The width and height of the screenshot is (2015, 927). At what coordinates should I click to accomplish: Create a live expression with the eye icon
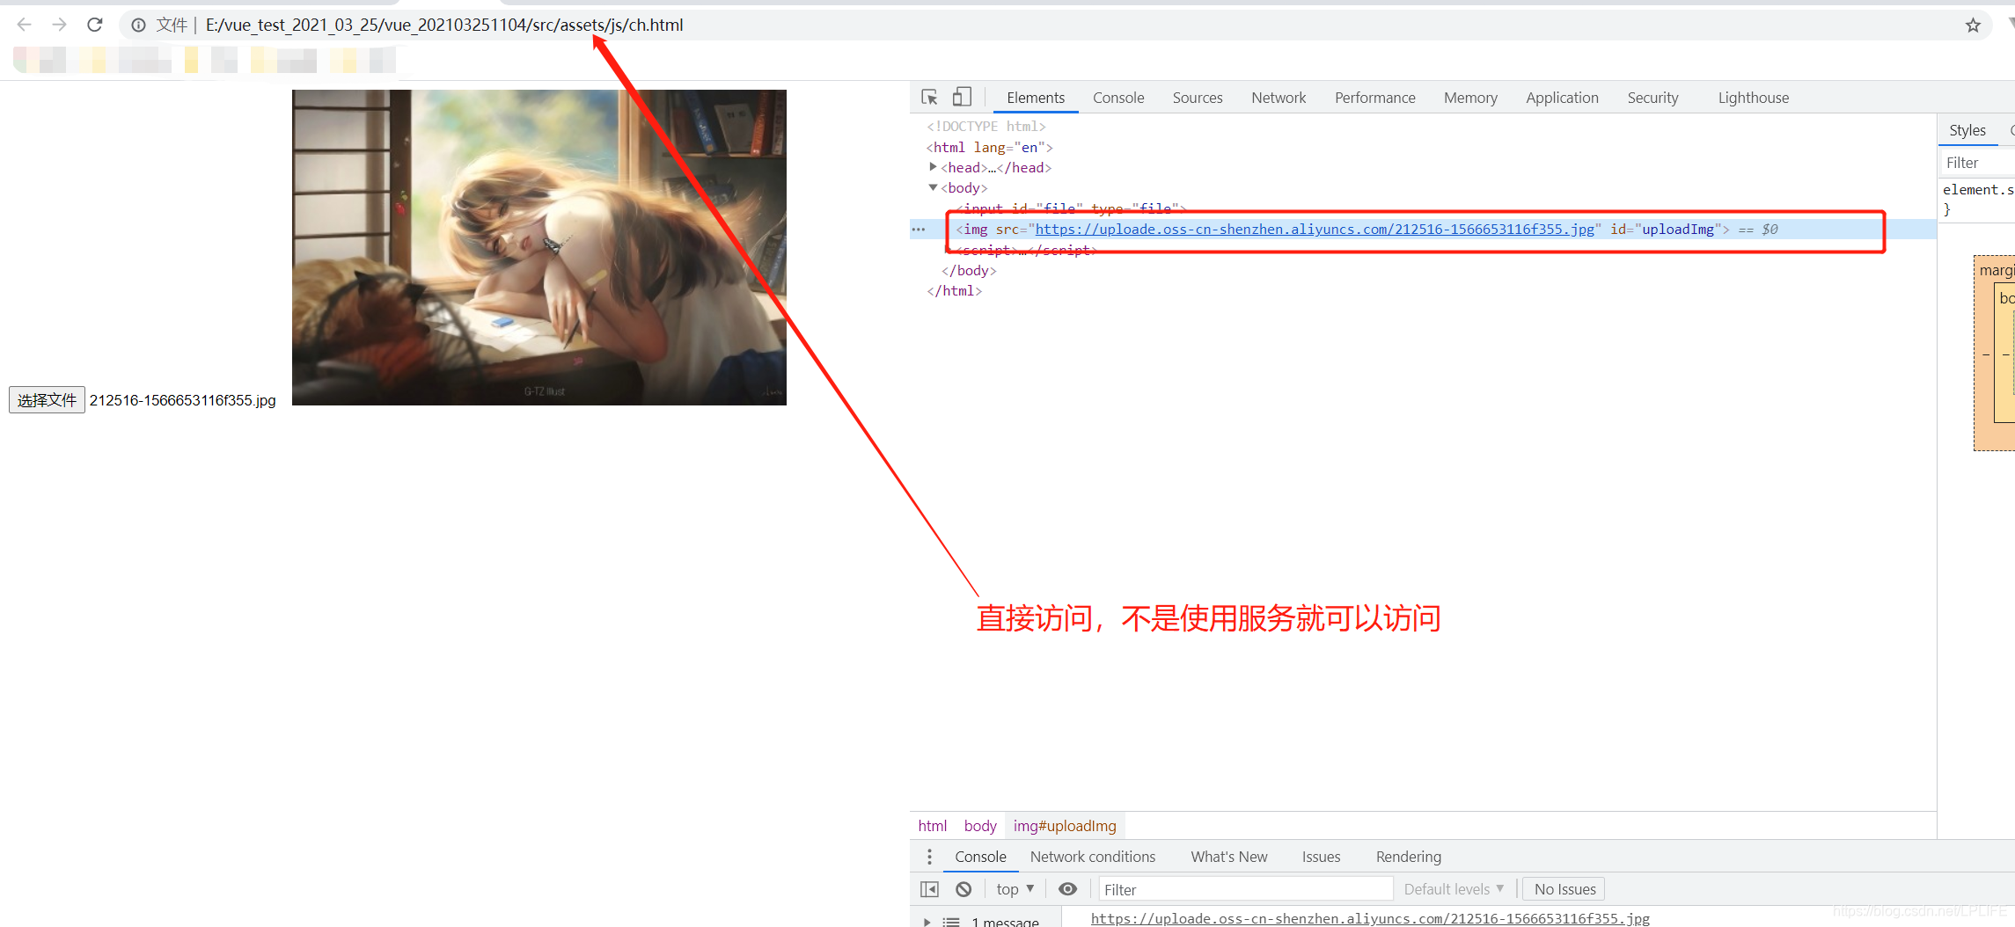[1067, 889]
